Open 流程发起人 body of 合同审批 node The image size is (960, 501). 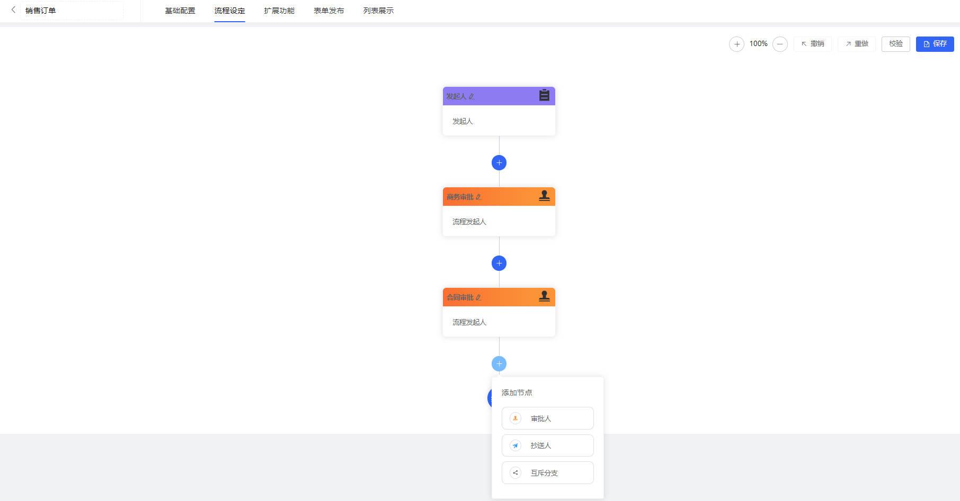coord(499,322)
